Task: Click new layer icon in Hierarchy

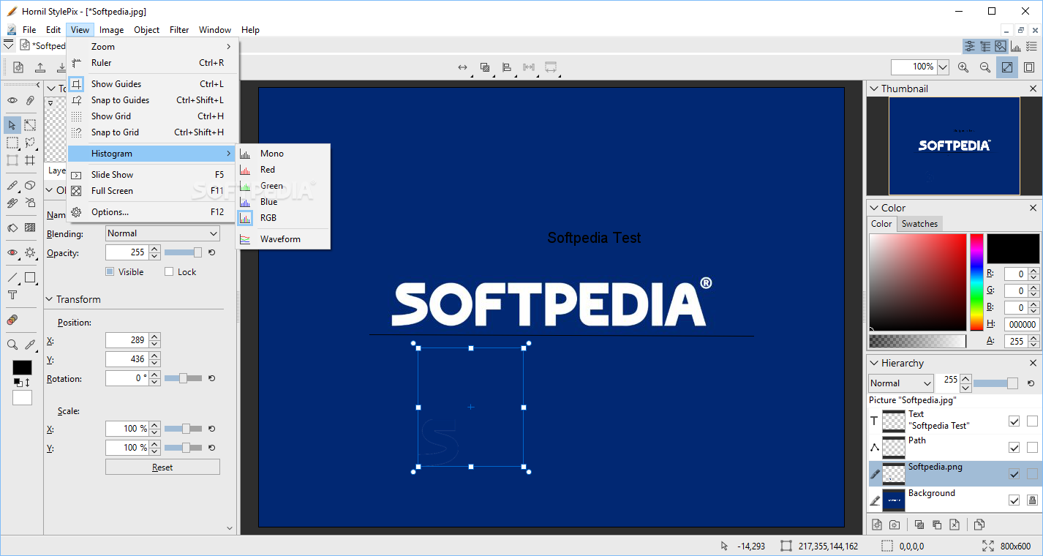Action: [x=877, y=525]
